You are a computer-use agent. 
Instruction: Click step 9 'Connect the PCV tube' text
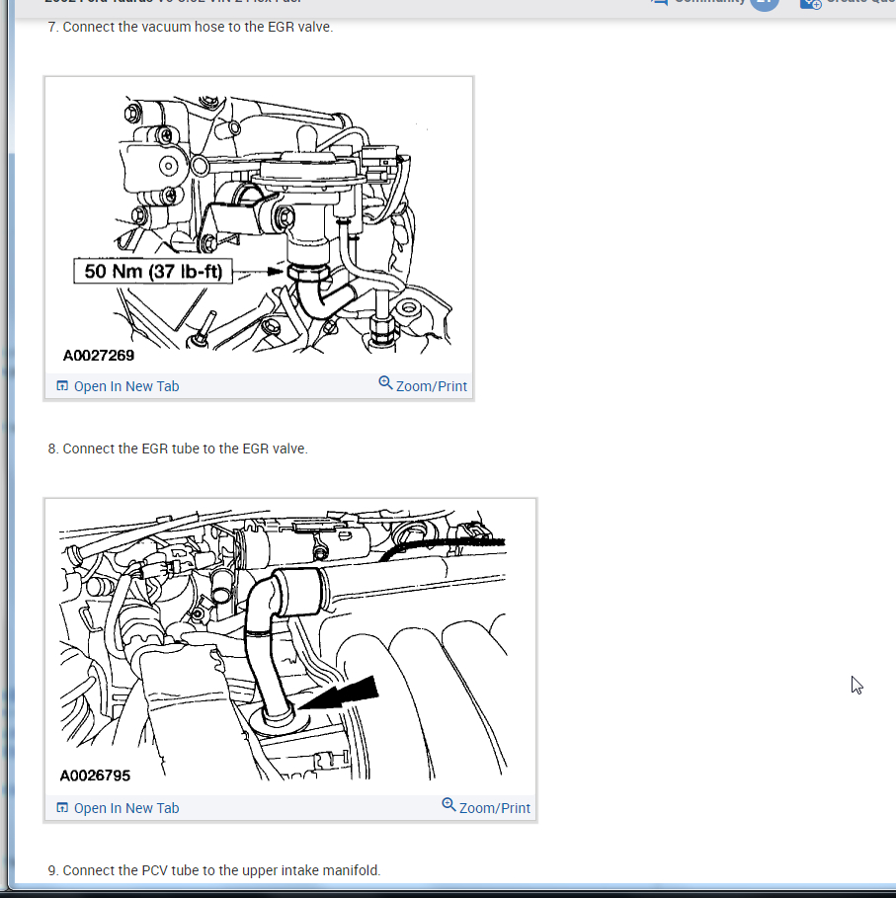point(214,870)
